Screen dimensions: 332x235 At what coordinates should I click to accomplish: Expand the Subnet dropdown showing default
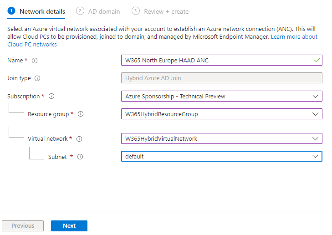(x=222, y=156)
